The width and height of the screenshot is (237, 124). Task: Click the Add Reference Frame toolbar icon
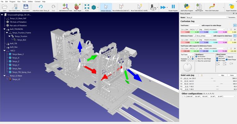[x=66, y=7]
